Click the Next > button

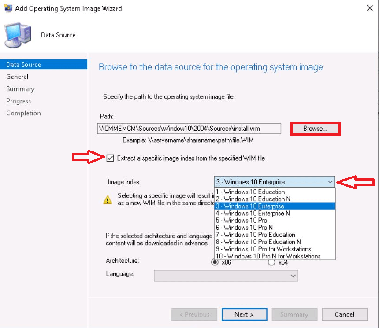[x=244, y=314]
